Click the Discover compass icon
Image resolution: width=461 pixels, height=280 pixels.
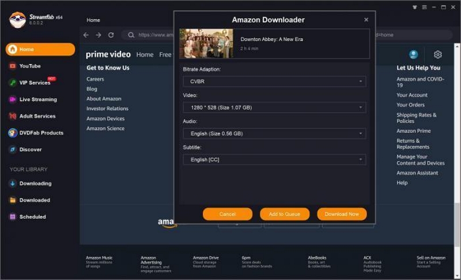coord(12,150)
